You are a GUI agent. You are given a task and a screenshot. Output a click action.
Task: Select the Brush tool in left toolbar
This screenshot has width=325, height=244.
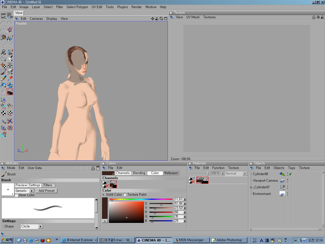coord(3,72)
